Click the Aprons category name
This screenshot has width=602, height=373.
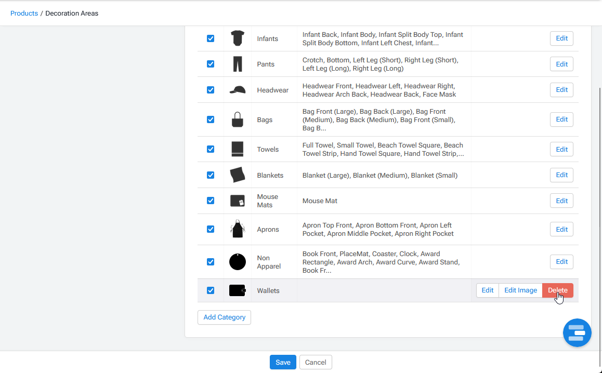268,230
